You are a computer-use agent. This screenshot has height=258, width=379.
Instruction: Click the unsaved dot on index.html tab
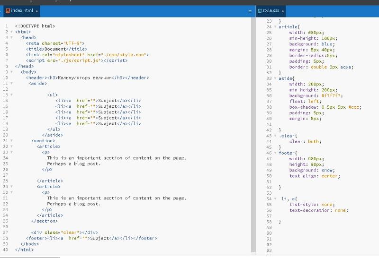tap(37, 11)
